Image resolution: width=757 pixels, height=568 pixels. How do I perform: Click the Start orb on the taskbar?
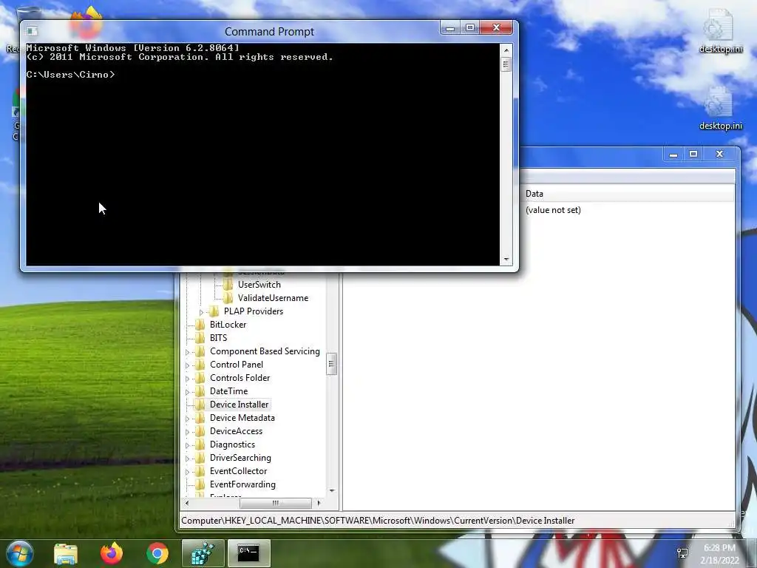point(20,553)
